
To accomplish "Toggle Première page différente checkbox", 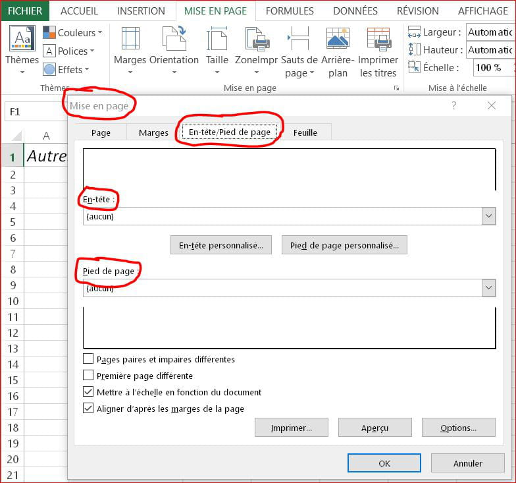I will 88,376.
